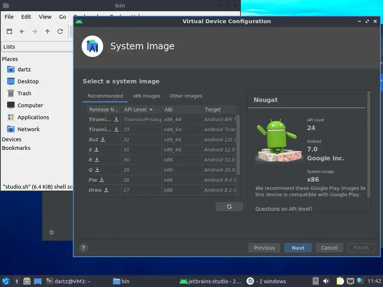Click the ABI column header
This screenshot has width=383, height=287.
point(182,109)
